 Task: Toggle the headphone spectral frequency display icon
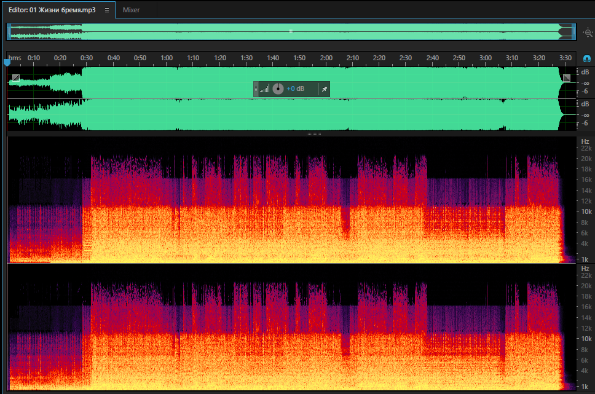[x=586, y=59]
